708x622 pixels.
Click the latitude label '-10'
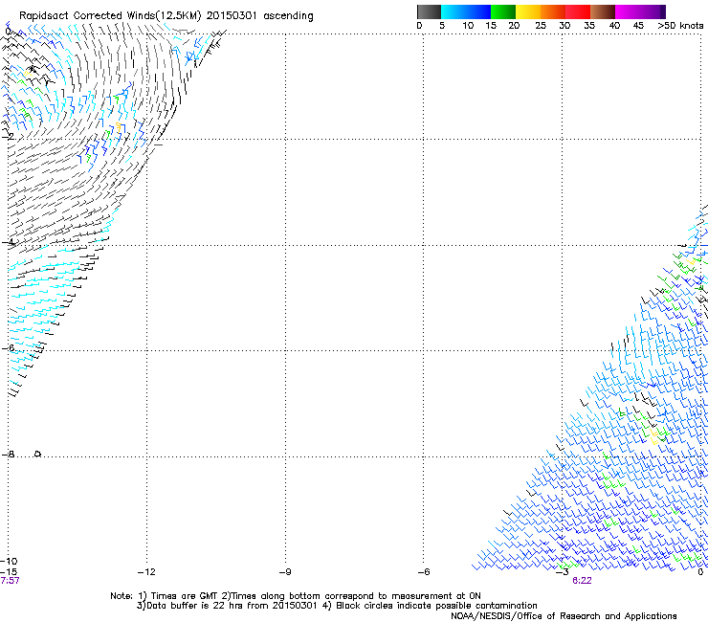pyautogui.click(x=9, y=562)
